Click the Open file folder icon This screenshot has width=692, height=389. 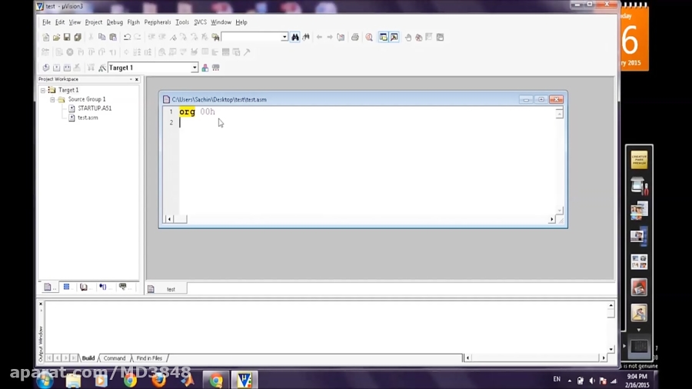click(56, 38)
